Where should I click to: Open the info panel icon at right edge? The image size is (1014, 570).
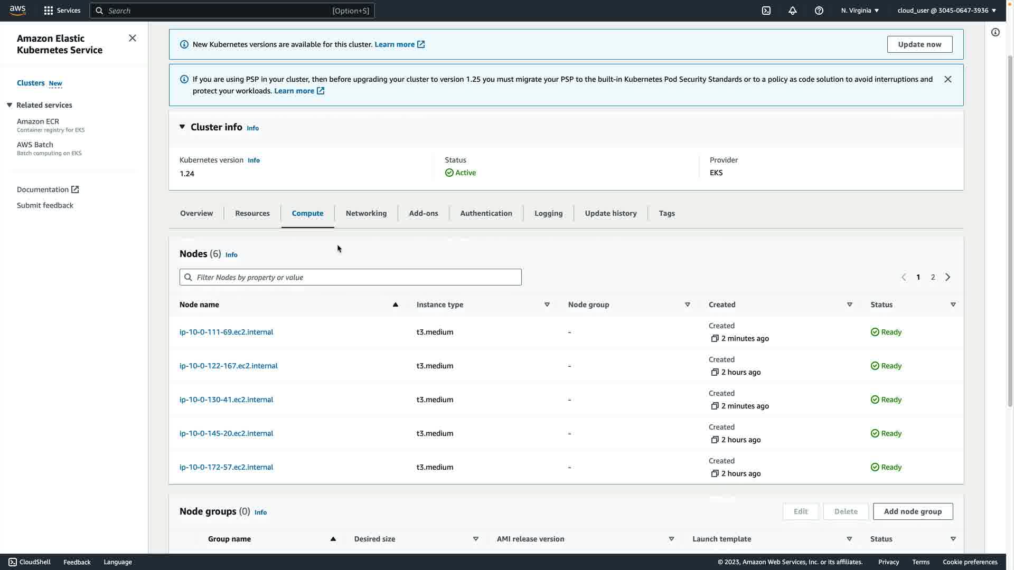[x=996, y=33]
